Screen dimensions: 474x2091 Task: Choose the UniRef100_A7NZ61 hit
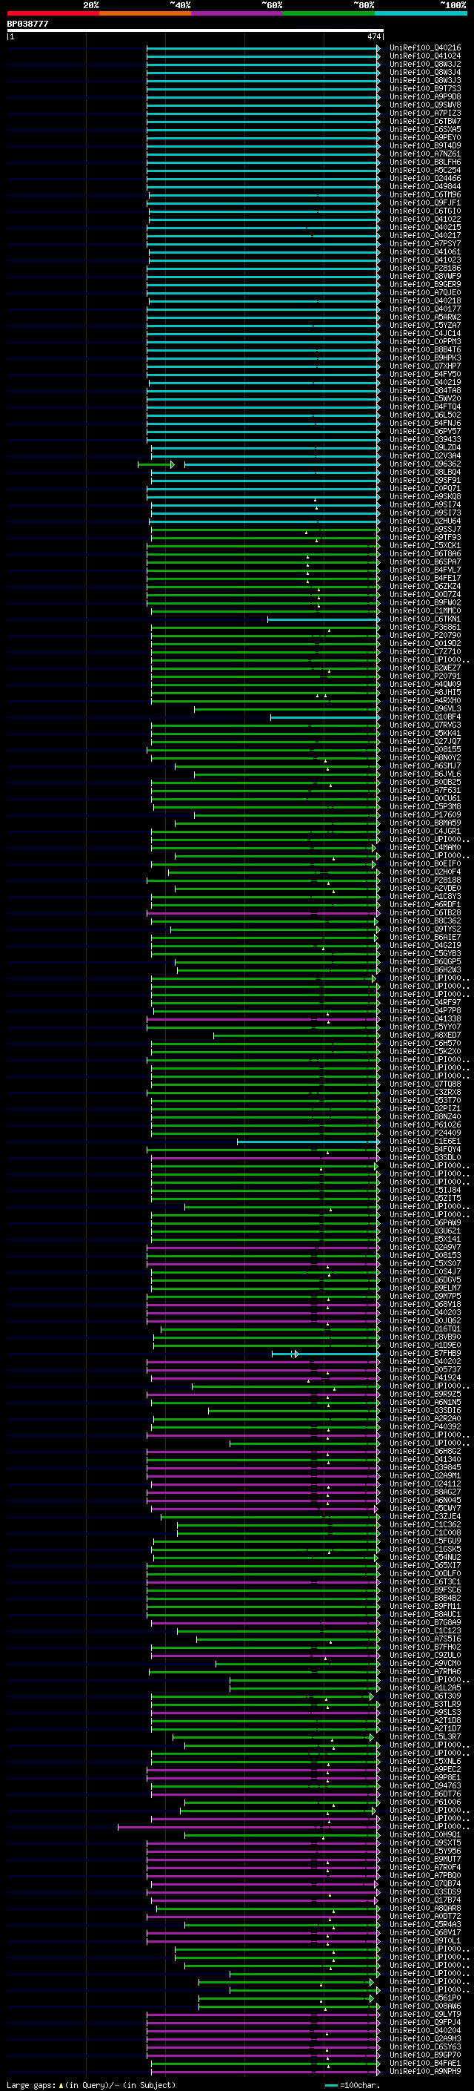(424, 154)
